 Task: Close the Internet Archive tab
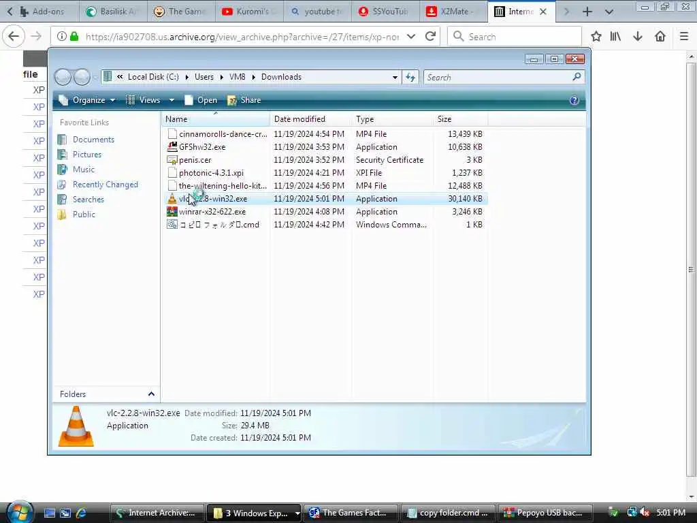[x=542, y=12]
